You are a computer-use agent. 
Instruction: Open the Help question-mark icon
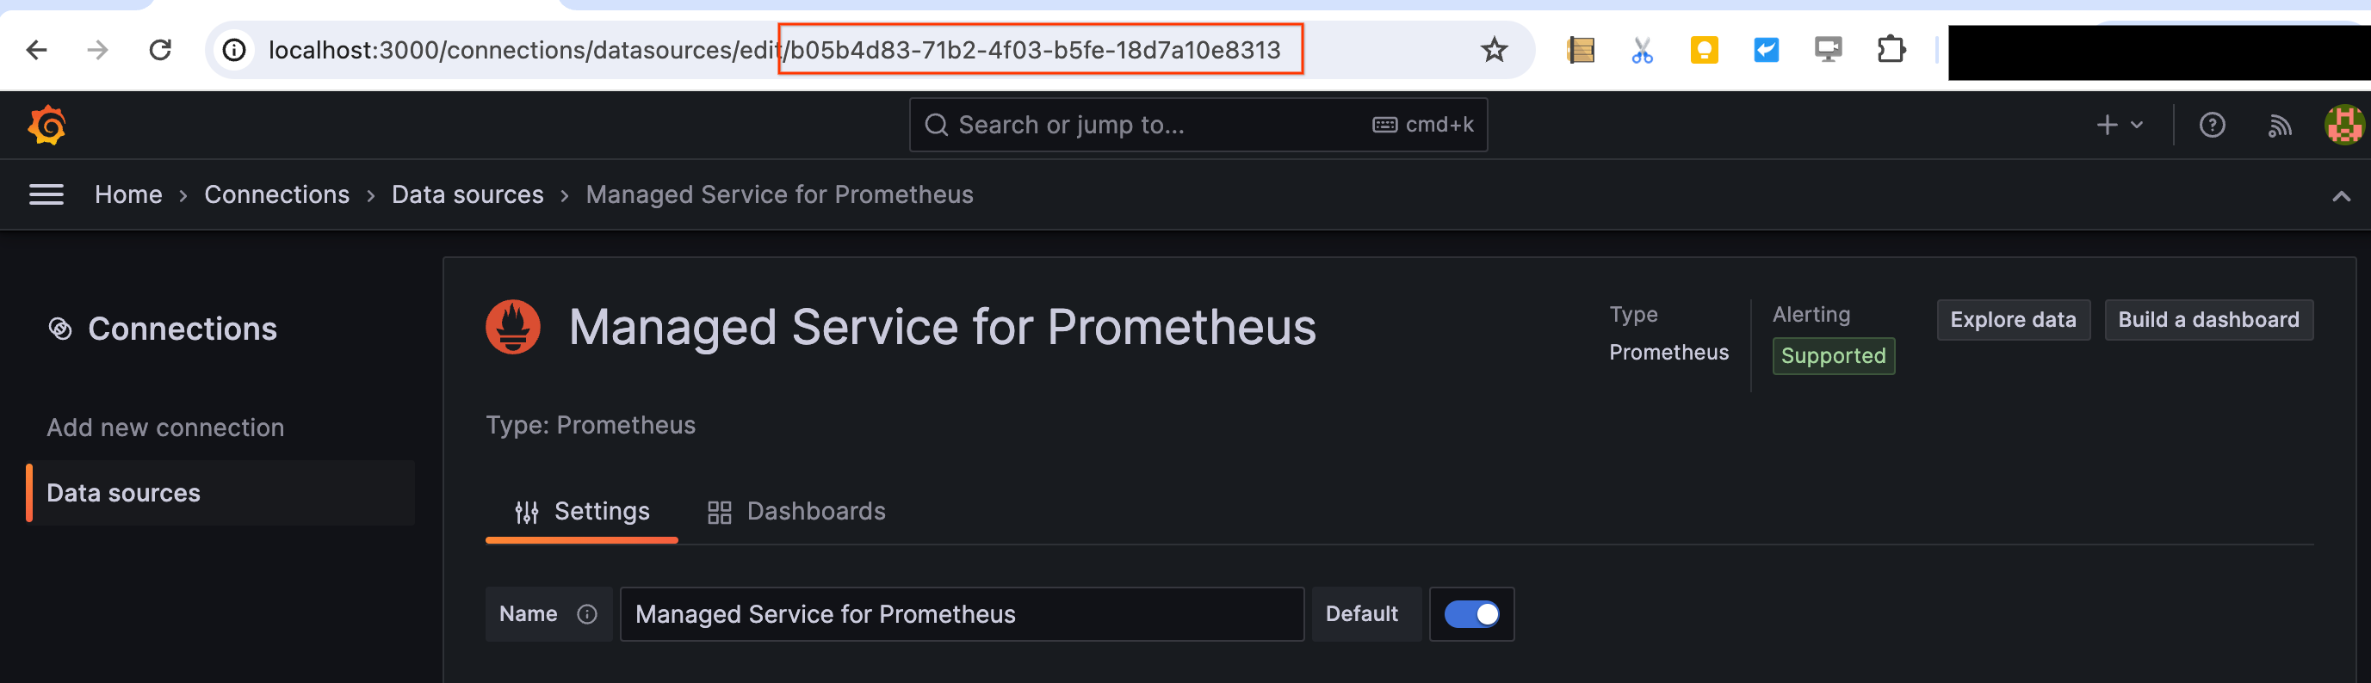(2213, 124)
